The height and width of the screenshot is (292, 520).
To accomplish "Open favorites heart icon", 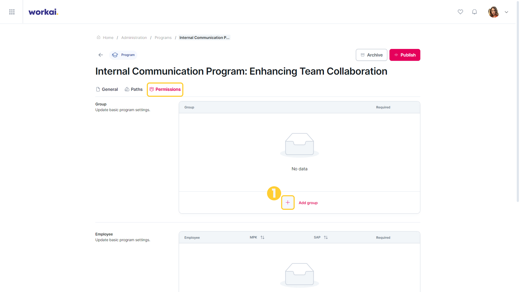I will tap(460, 12).
